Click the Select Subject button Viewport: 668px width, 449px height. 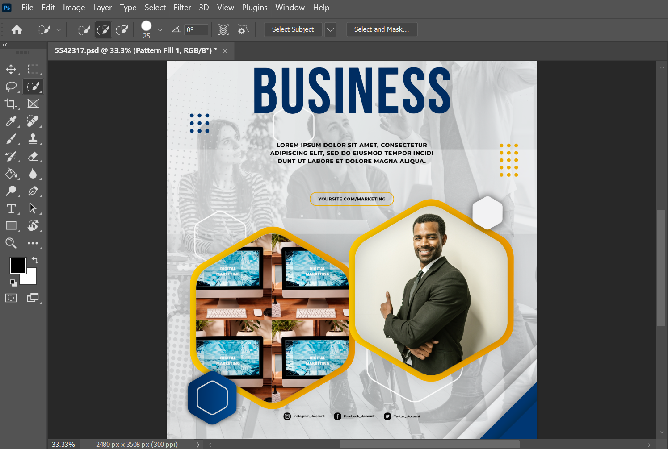(293, 29)
